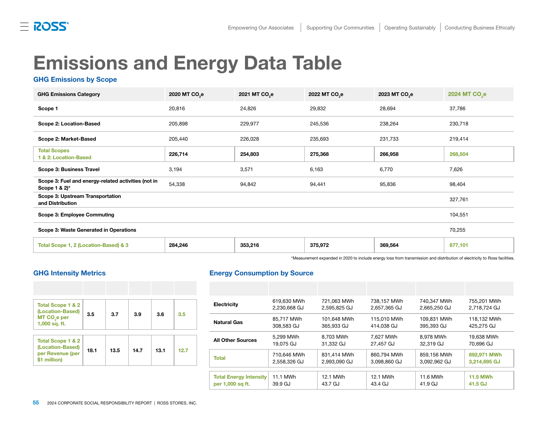Image resolution: width=547 pixels, height=422 pixels.
Task: Select energy intensity value 11.5 MWh
Action: [481, 377]
